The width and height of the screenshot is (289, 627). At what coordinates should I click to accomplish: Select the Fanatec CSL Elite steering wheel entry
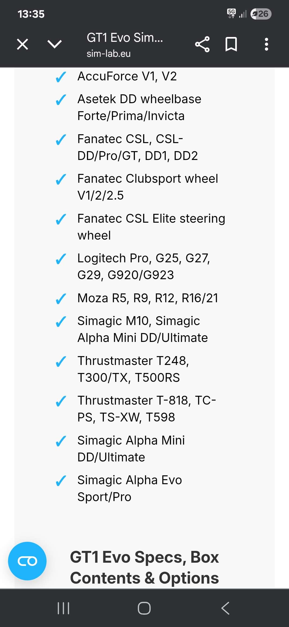[x=151, y=227]
